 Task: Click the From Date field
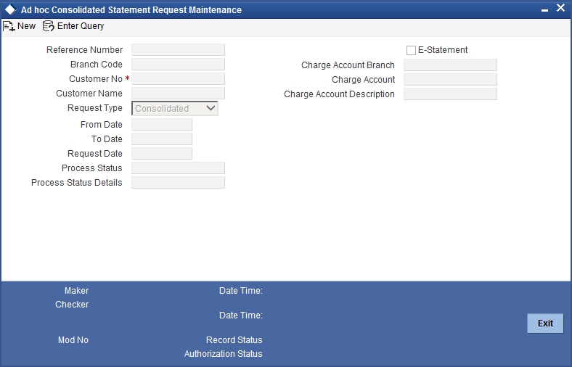(162, 125)
